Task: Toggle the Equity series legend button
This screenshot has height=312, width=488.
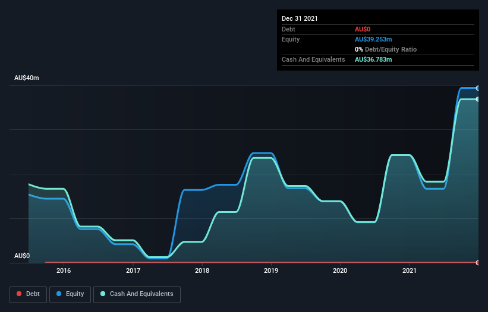Action: [70, 294]
